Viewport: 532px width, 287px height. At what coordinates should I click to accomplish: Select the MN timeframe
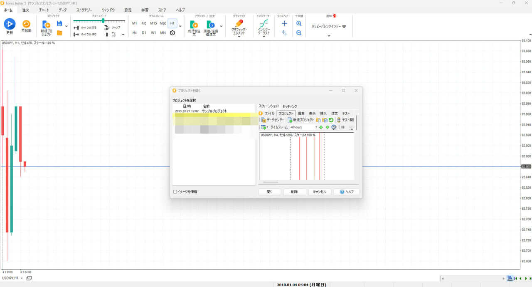pos(163,32)
